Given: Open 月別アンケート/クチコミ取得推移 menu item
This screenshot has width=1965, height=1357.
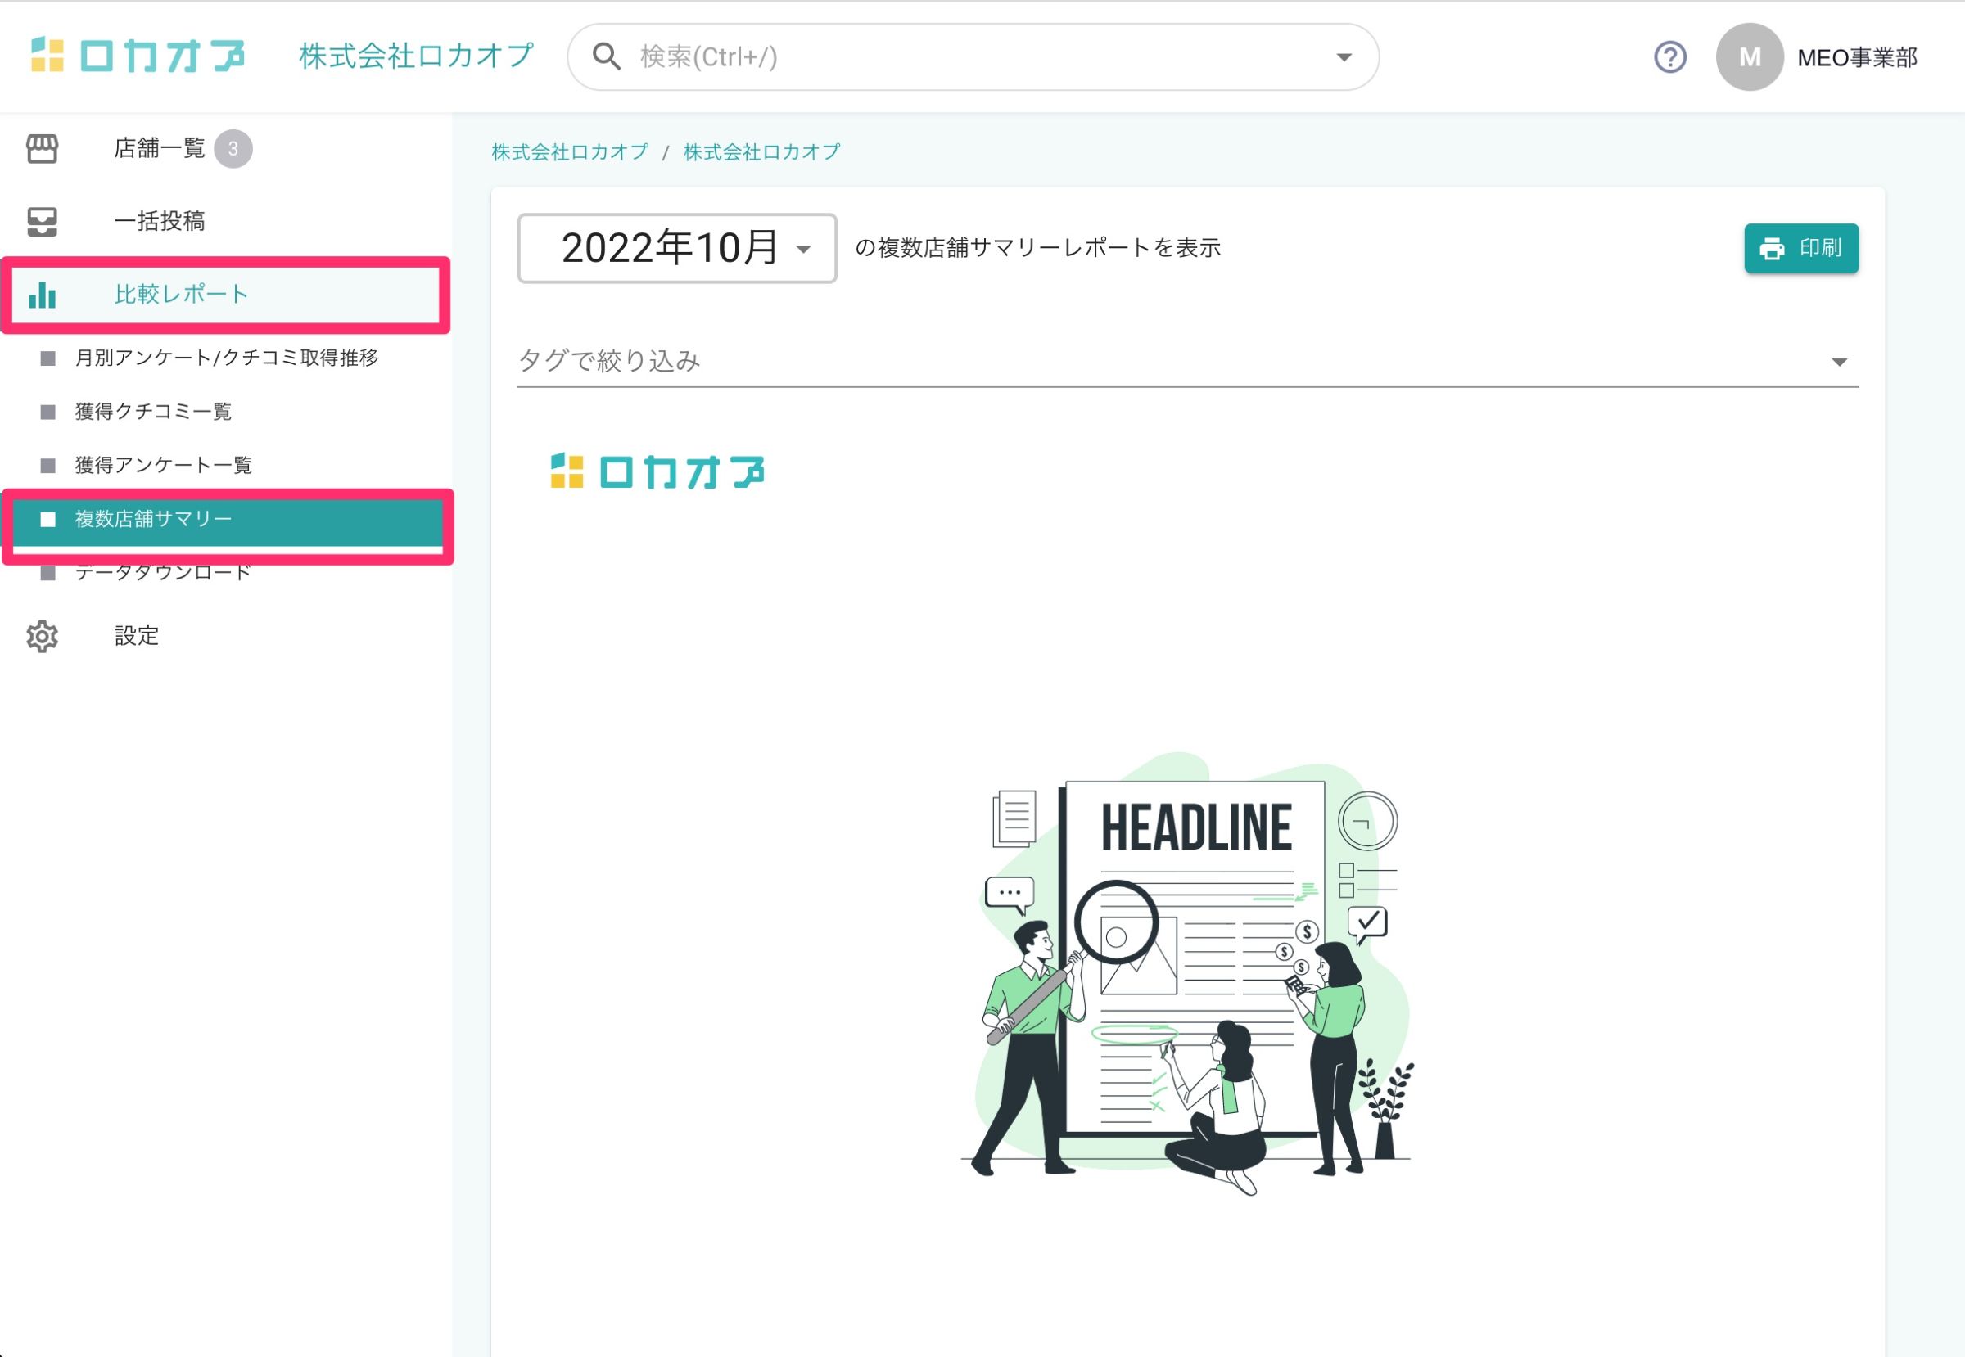Looking at the screenshot, I should [x=226, y=358].
